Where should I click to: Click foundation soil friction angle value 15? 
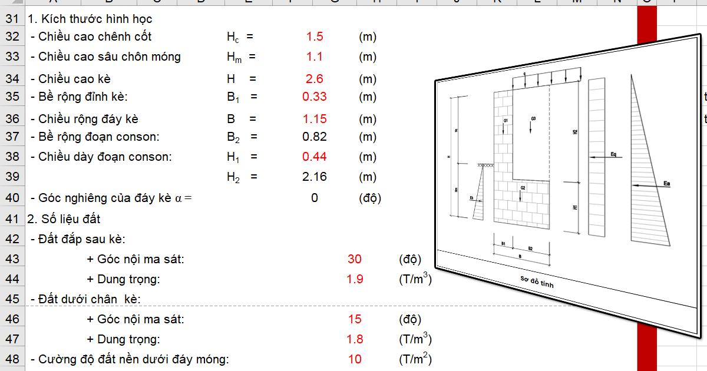point(355,319)
